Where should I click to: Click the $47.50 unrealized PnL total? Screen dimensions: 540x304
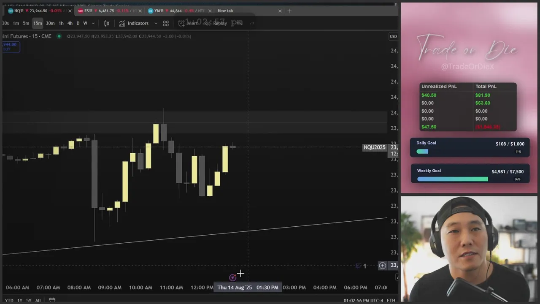coord(429,127)
